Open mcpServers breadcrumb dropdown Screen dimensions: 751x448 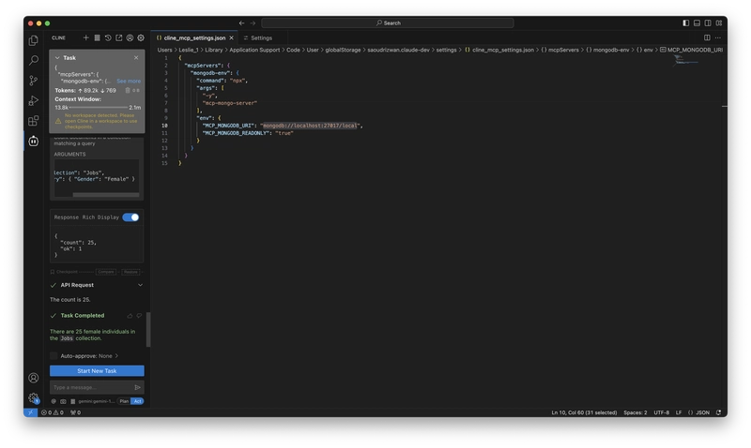[x=559, y=50]
